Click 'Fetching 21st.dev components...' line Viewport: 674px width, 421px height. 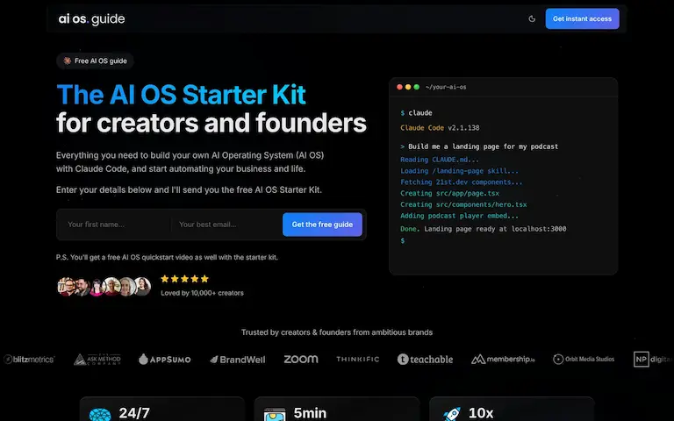[x=462, y=182]
